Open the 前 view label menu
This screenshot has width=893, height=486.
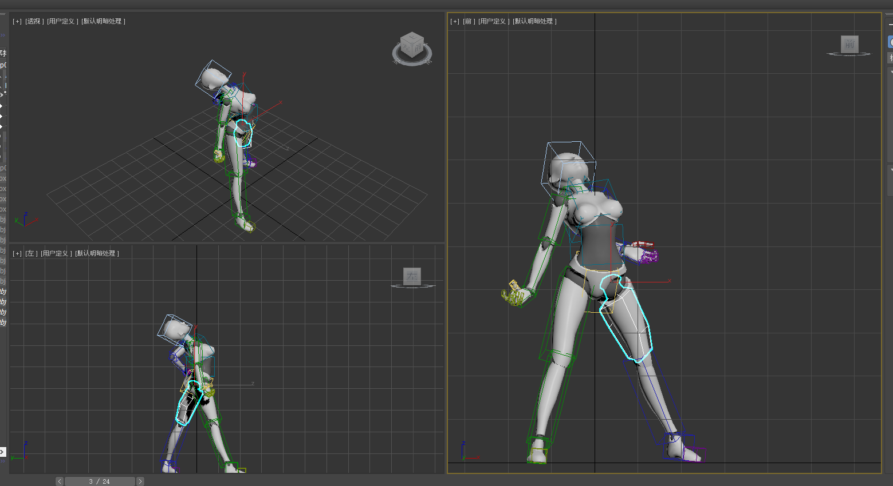point(469,21)
